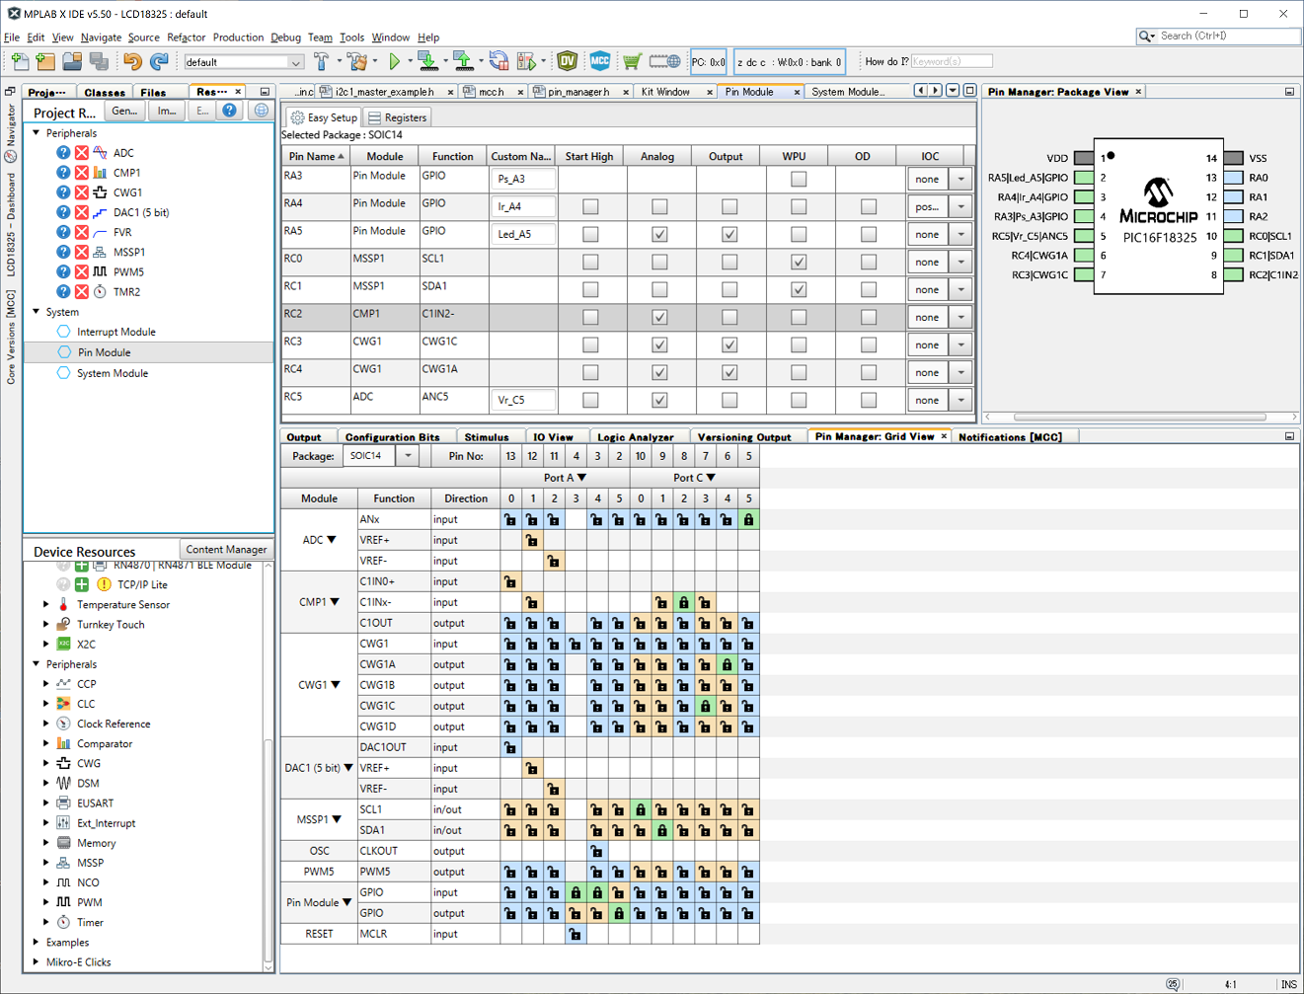Click the Hold in Reset icon

point(499,61)
